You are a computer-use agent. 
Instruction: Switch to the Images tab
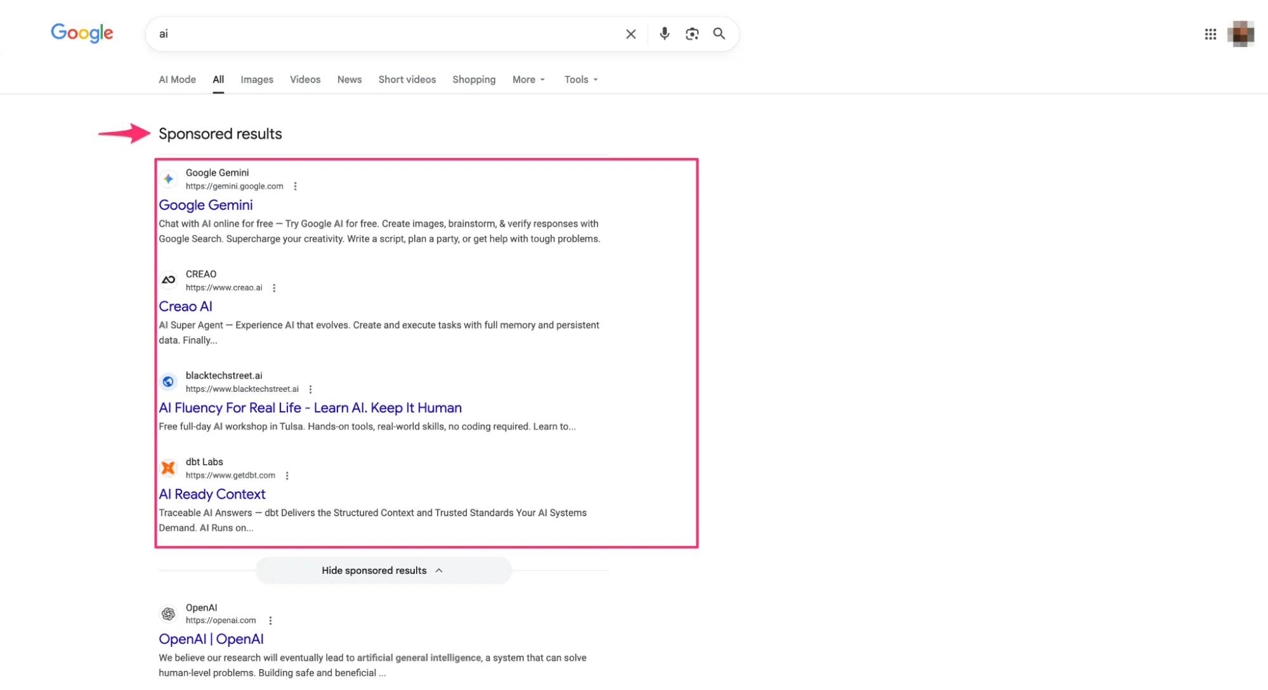point(256,79)
